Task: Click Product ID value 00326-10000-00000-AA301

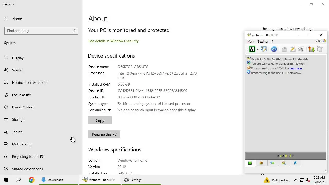Action: click(x=139, y=97)
